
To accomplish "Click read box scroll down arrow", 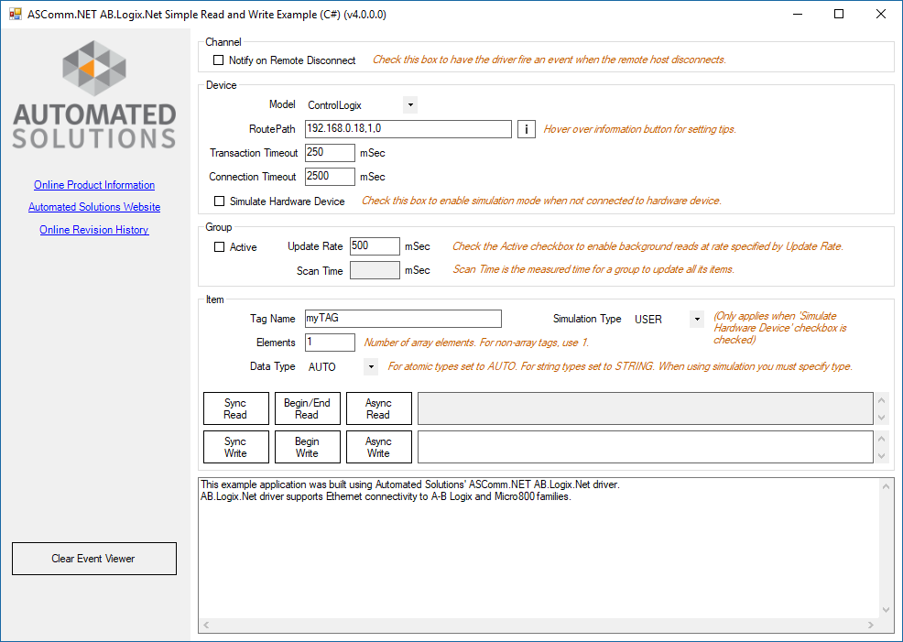I will click(x=881, y=418).
